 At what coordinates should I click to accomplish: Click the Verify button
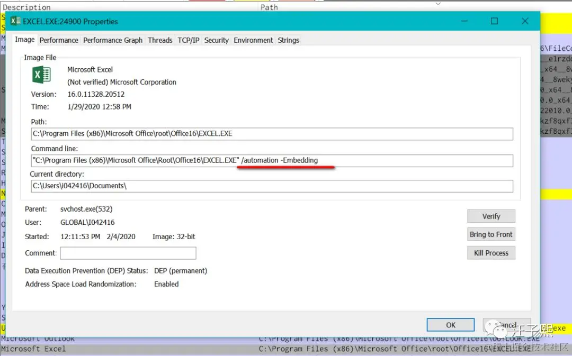(491, 216)
